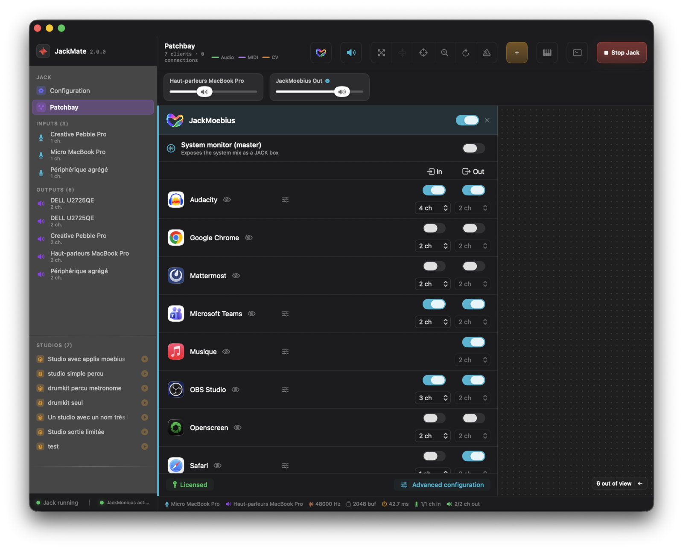Select the Patchbay sidebar item
The image size is (683, 550).
tap(93, 107)
